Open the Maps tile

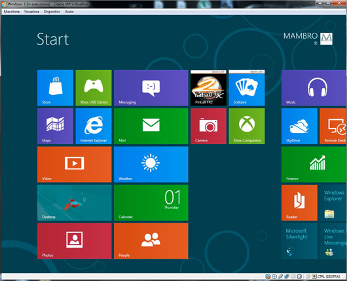pos(56,126)
